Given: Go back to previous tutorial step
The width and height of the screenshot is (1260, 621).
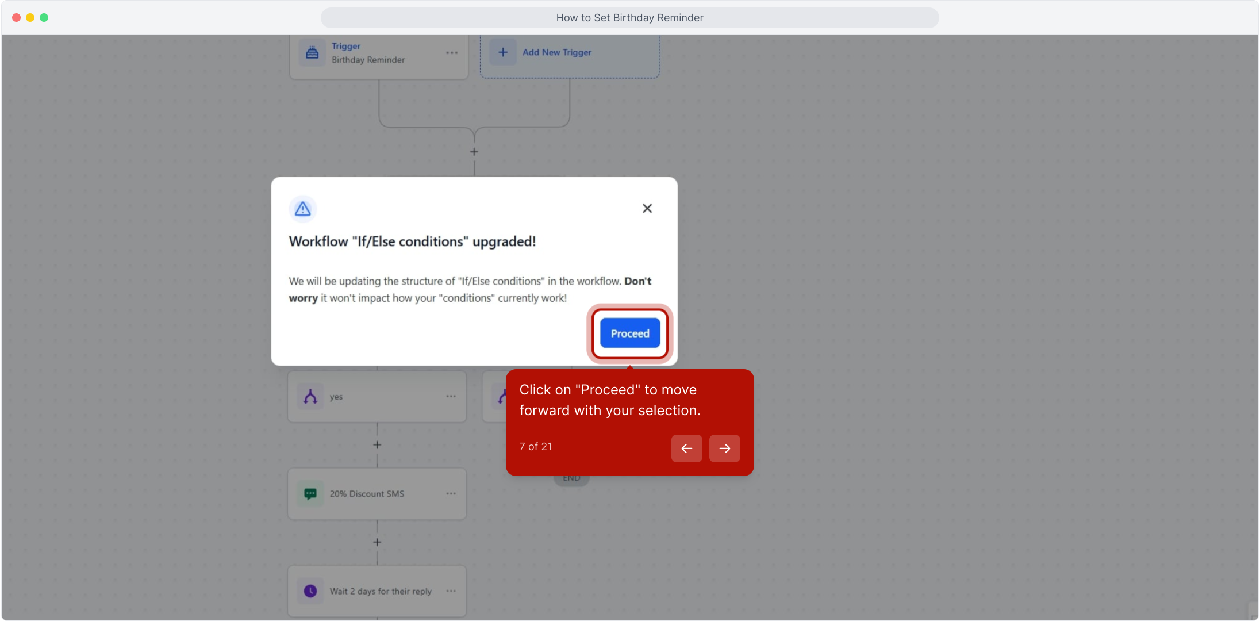Looking at the screenshot, I should (x=686, y=448).
